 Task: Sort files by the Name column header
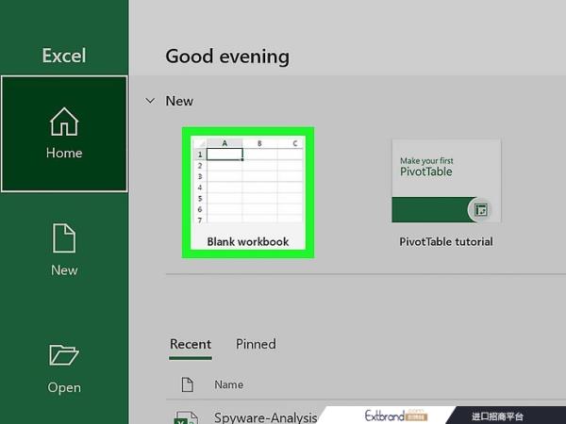click(x=228, y=384)
